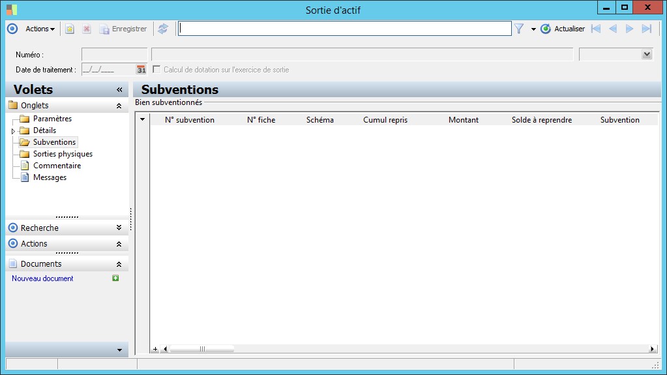Viewport: 667px width, 375px height.
Task: Select Messages in the tree
Action: [50, 177]
